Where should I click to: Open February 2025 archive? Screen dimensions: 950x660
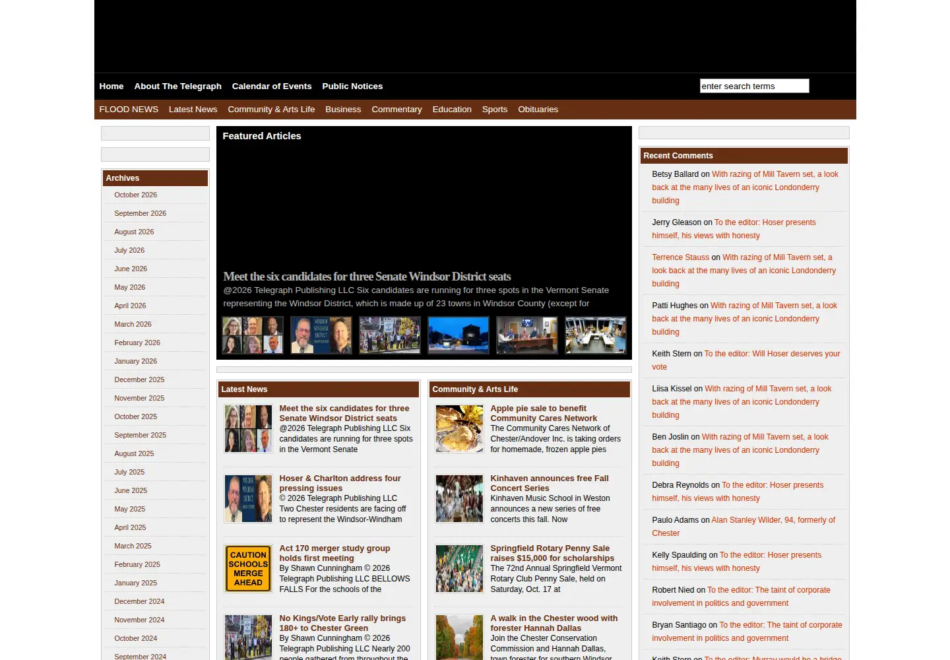pyautogui.click(x=137, y=564)
